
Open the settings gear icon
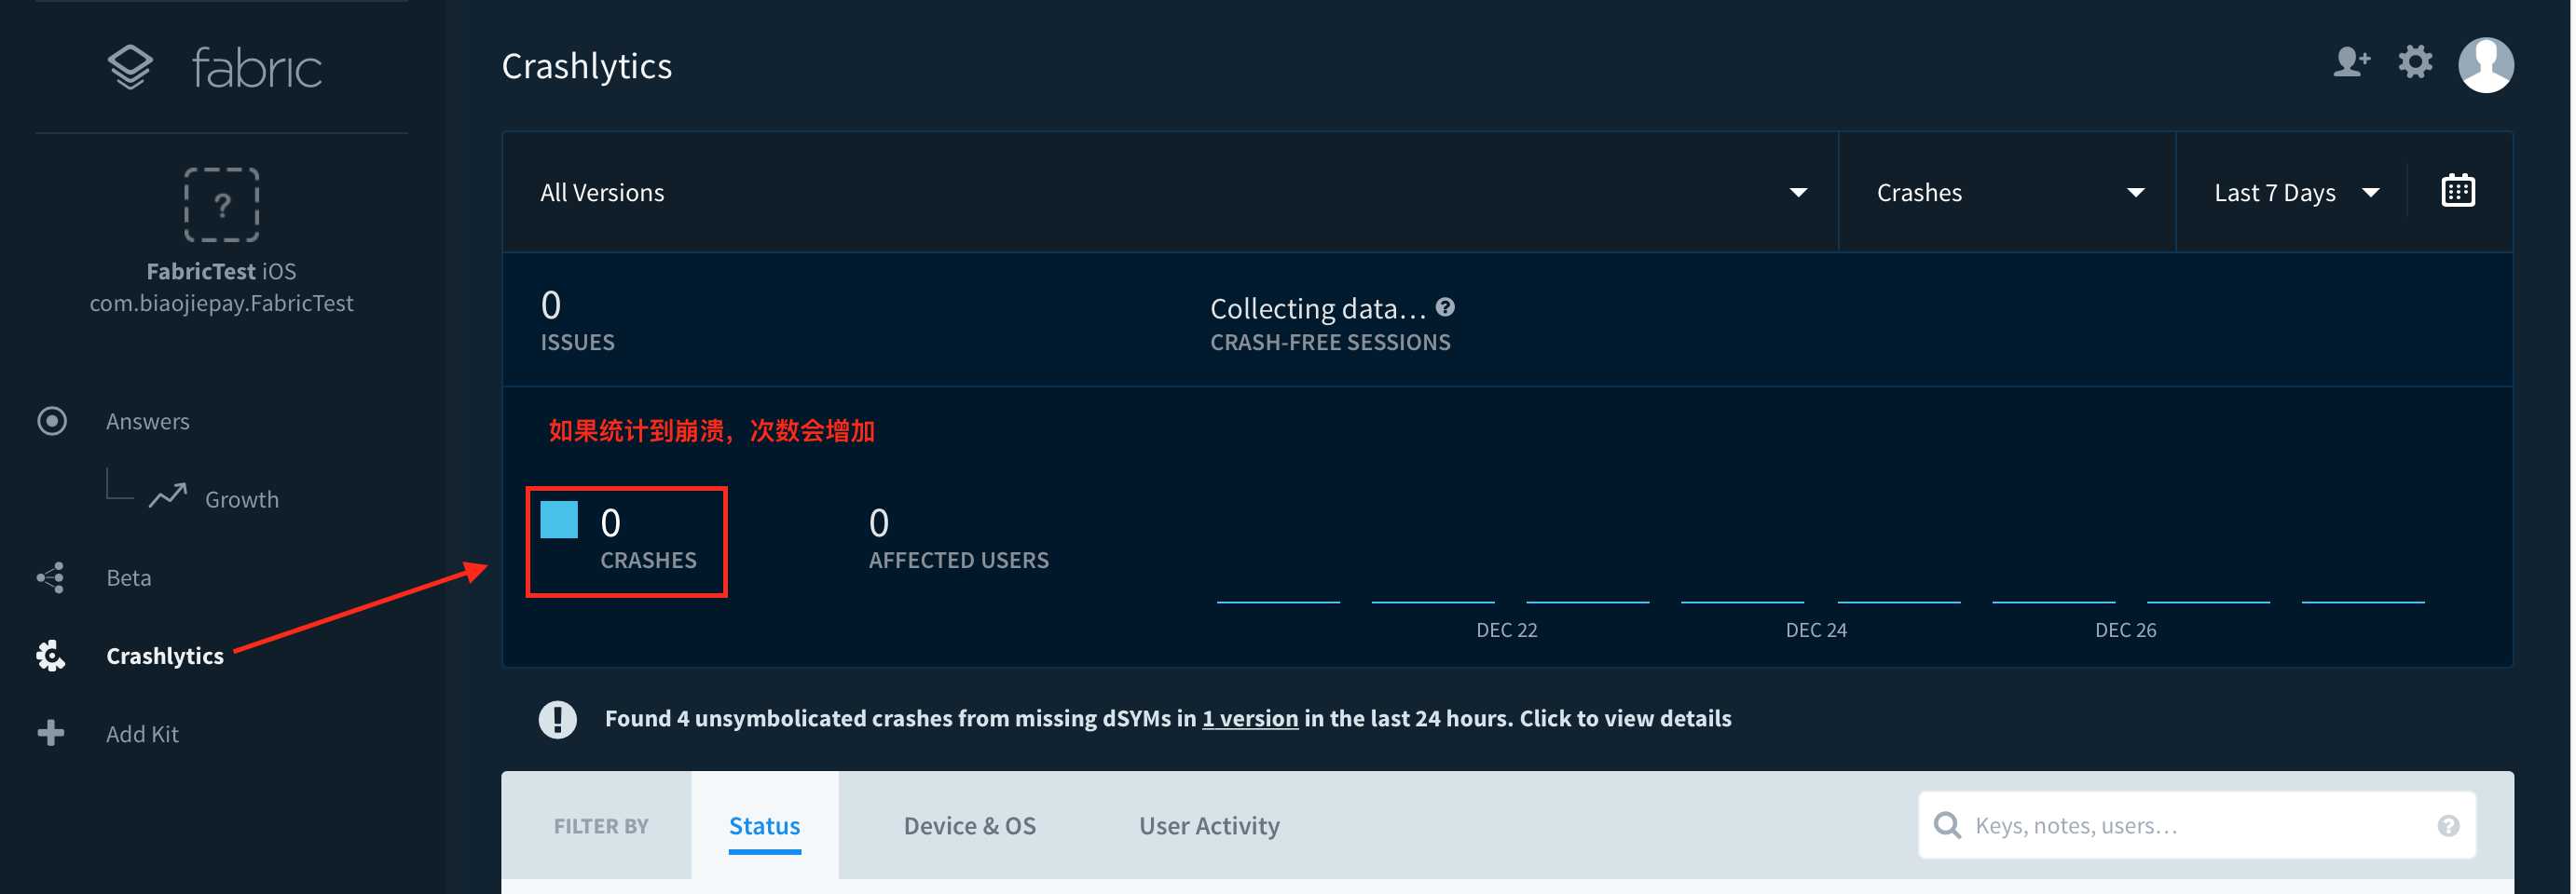(x=2415, y=62)
